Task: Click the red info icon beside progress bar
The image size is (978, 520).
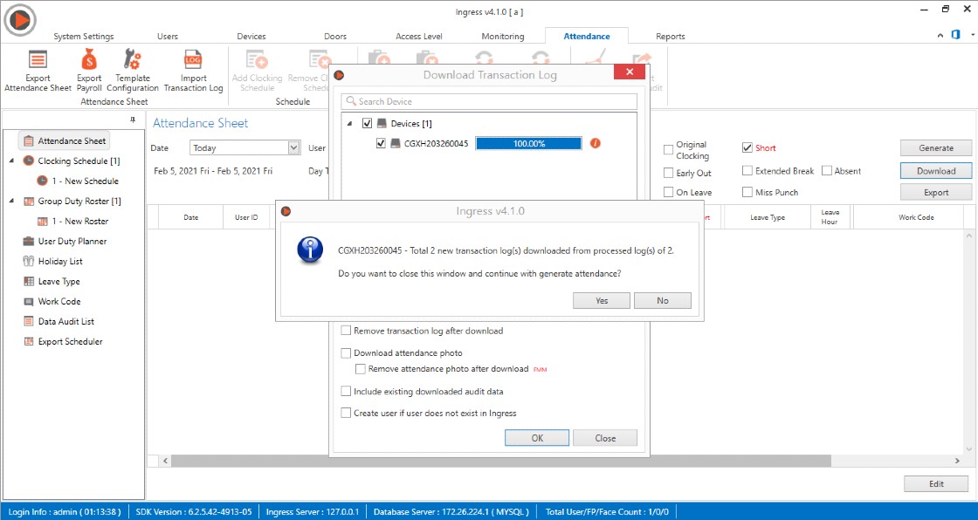Action: [x=595, y=143]
